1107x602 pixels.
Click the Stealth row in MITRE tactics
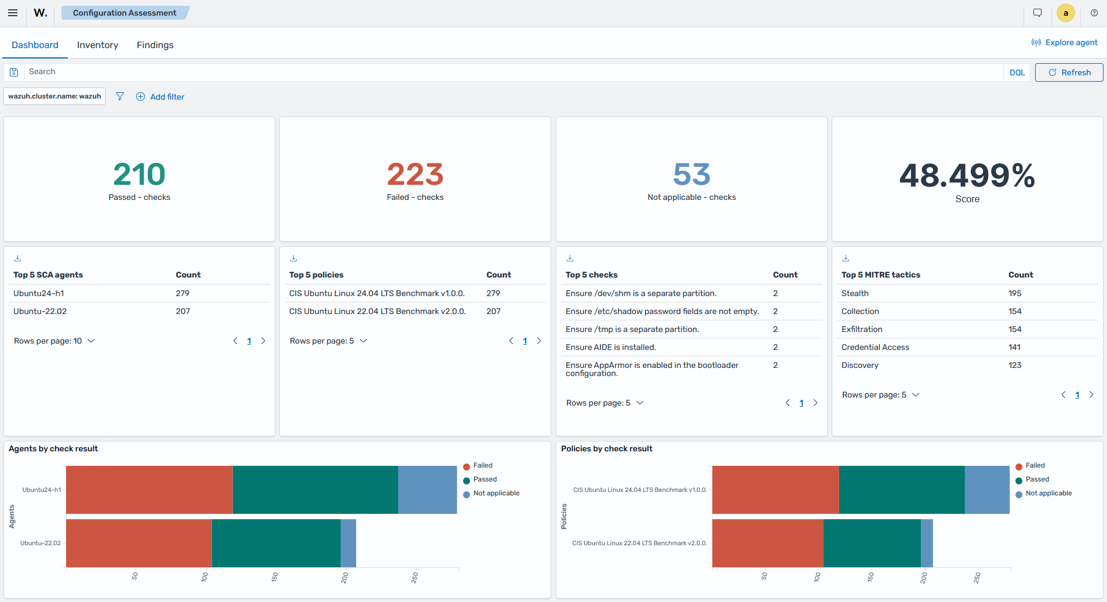(x=967, y=293)
